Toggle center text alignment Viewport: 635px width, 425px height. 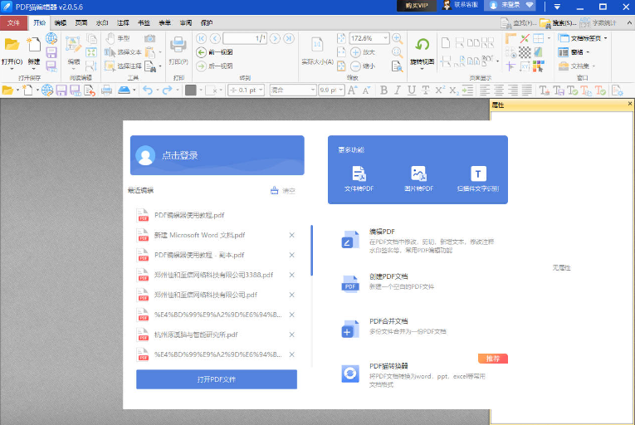click(x=499, y=90)
